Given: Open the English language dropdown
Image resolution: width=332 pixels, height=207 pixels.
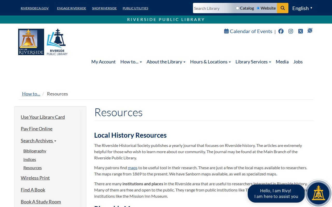Looking at the screenshot, I should pyautogui.click(x=302, y=8).
